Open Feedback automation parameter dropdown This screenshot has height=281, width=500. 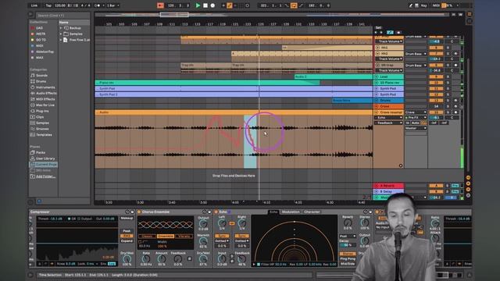(x=388, y=123)
